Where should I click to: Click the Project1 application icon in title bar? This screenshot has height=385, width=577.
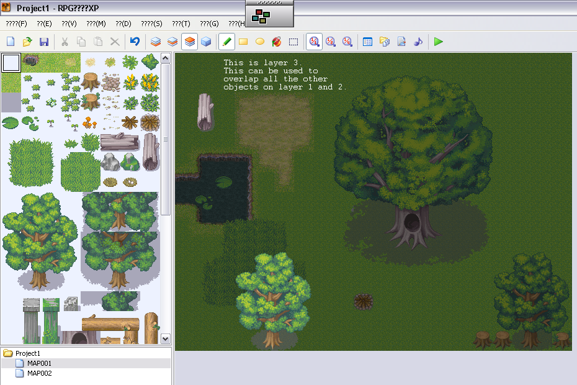pyautogui.click(x=6, y=7)
